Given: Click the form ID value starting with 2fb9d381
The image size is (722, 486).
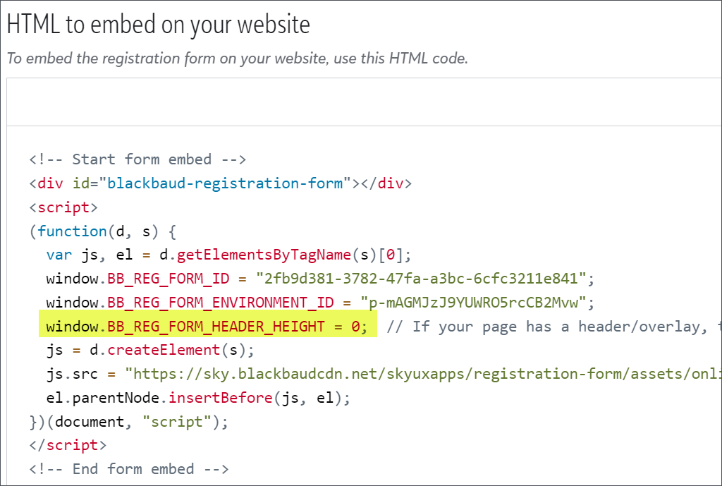Looking at the screenshot, I should coord(421,279).
